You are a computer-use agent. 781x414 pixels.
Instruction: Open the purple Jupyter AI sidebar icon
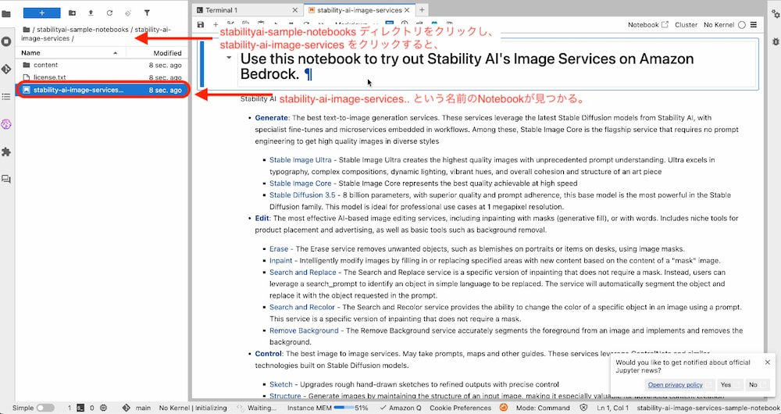[x=6, y=124]
